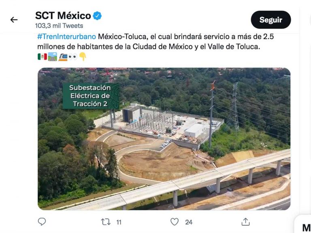Click the blue verified badge
Image resolution: width=311 pixels, height=233 pixels.
[97, 16]
